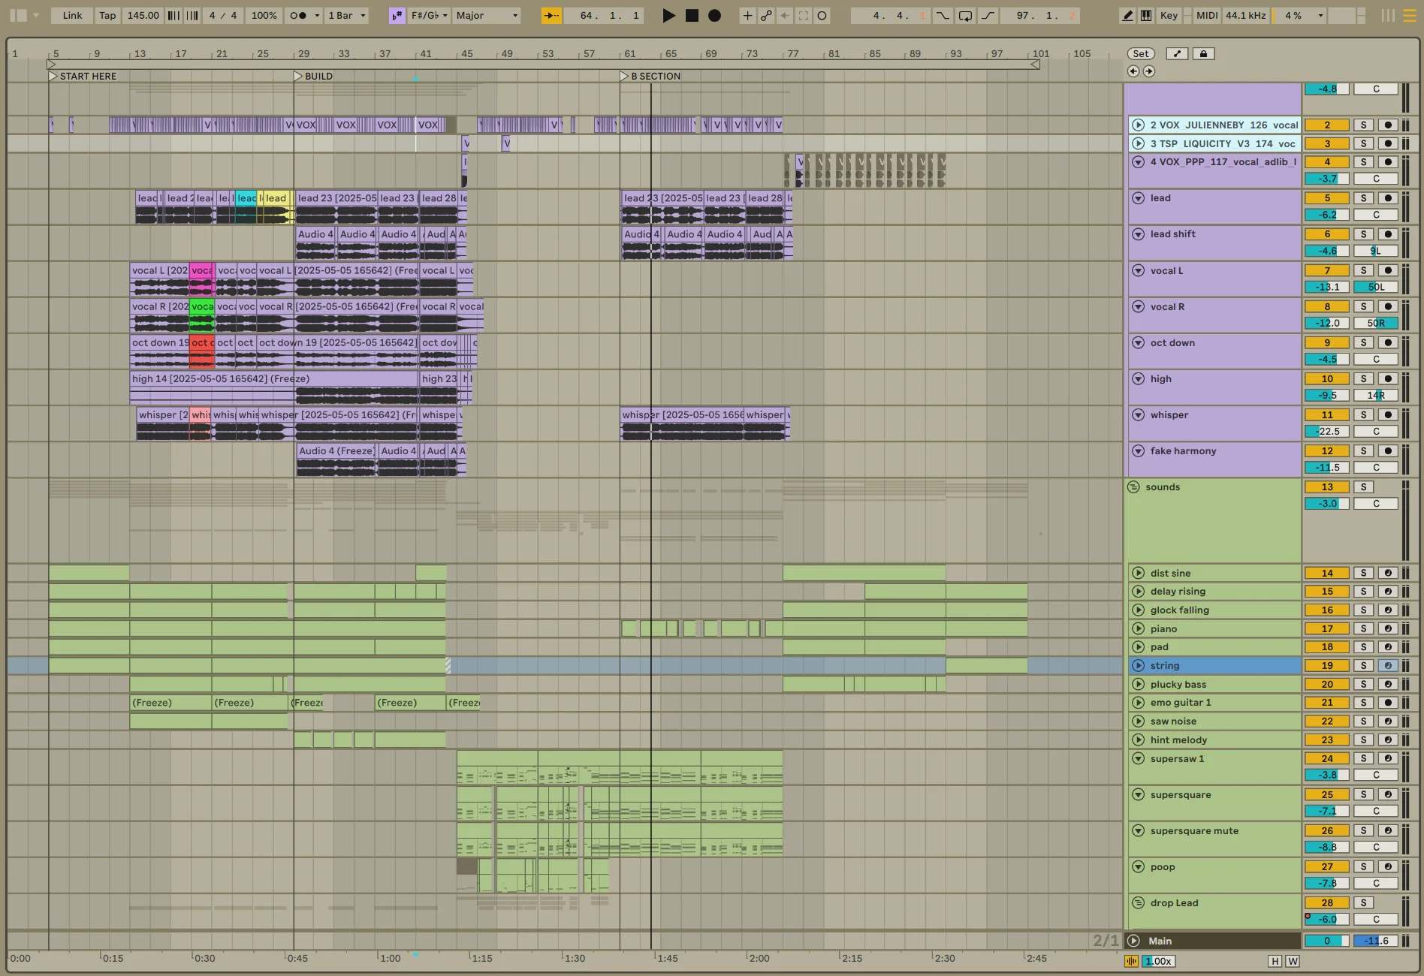Screen dimensions: 1424x976
Task: Show the yellow list view icon
Action: [x=1410, y=15]
